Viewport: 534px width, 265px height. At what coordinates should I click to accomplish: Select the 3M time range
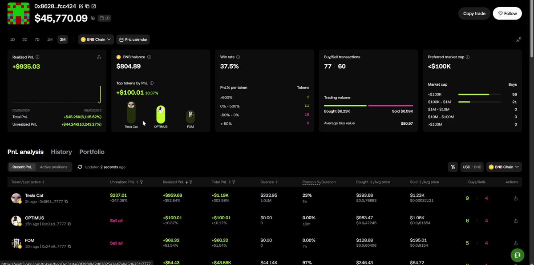[63, 40]
